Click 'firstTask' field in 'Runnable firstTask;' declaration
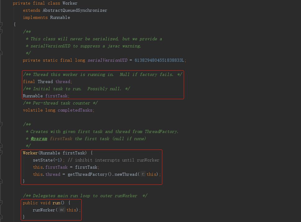 (x=56, y=96)
